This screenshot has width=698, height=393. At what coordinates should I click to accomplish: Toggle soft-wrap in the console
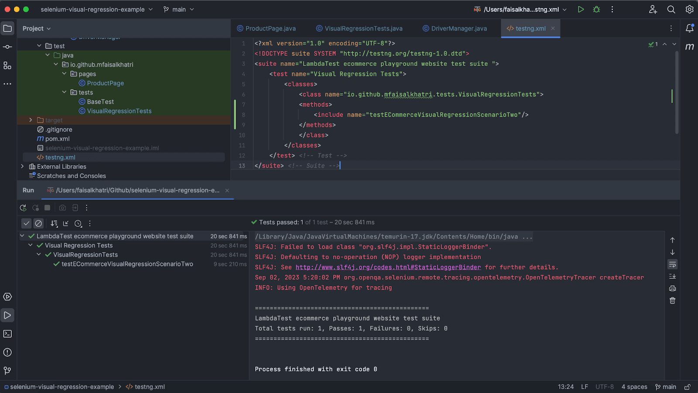[672, 264]
